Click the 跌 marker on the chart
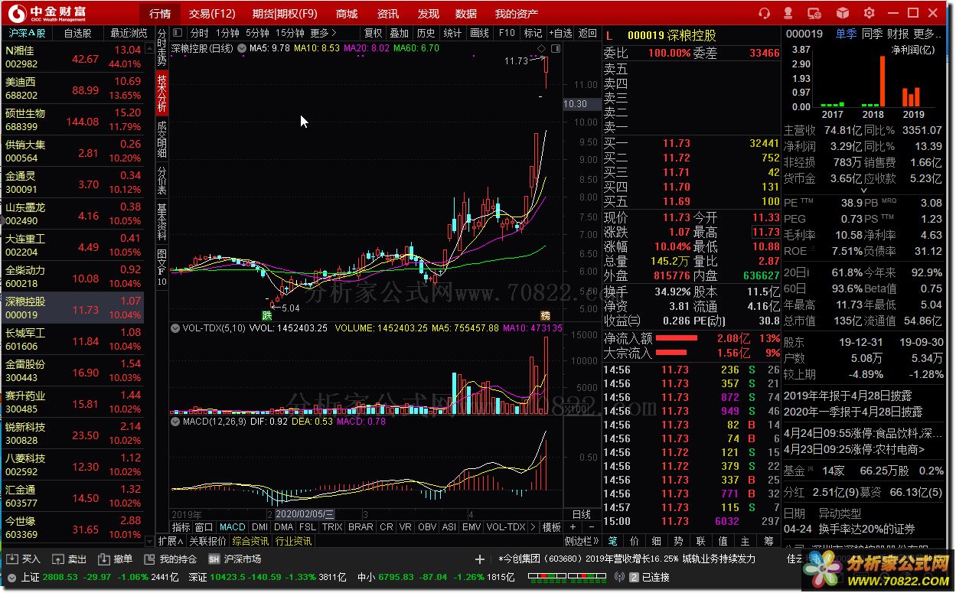Screen dimensions: 956x593 tap(267, 315)
